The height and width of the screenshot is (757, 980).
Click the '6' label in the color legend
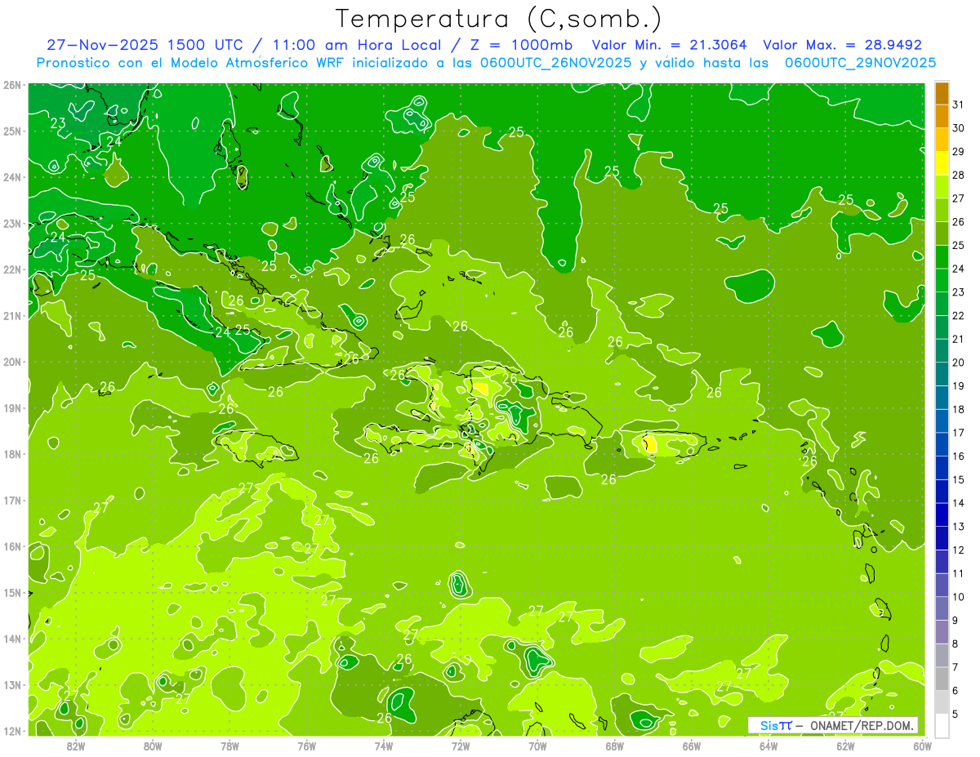tap(955, 691)
